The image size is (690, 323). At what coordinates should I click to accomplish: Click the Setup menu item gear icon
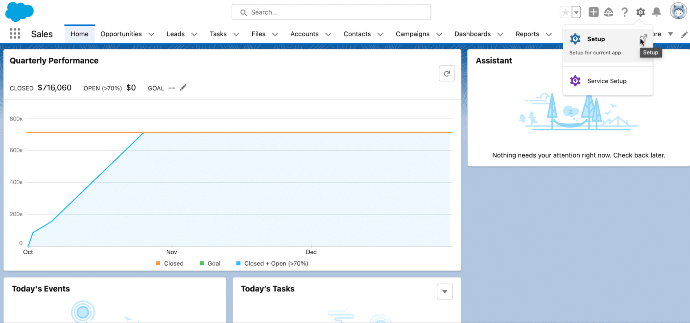point(575,39)
